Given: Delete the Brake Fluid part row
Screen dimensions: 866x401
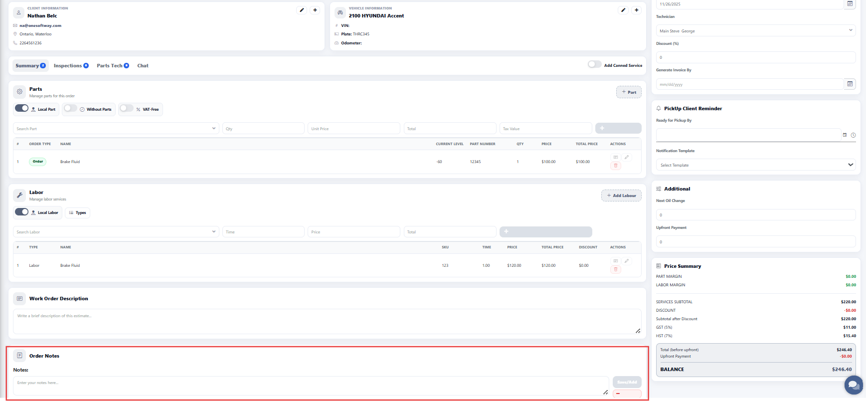Looking at the screenshot, I should 616,166.
